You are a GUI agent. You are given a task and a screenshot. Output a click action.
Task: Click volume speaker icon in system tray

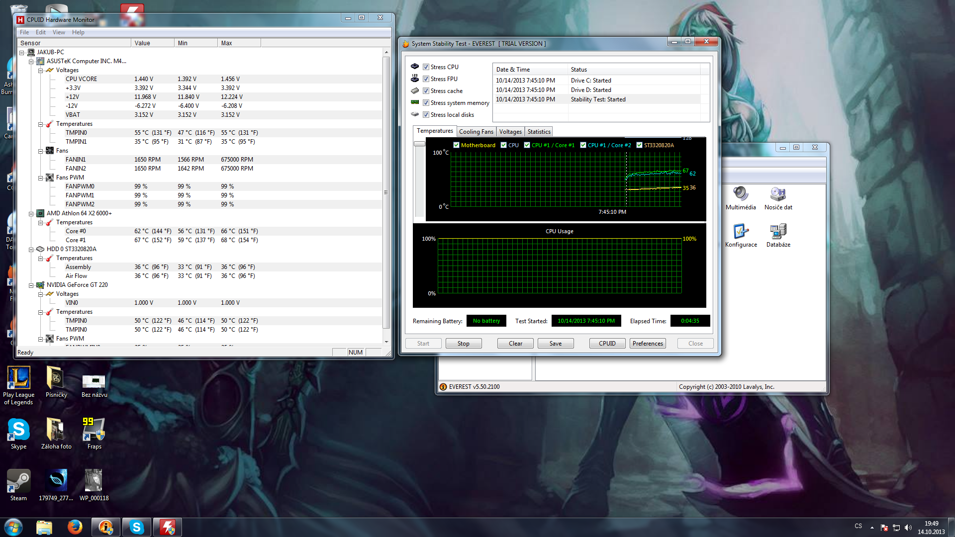click(908, 528)
